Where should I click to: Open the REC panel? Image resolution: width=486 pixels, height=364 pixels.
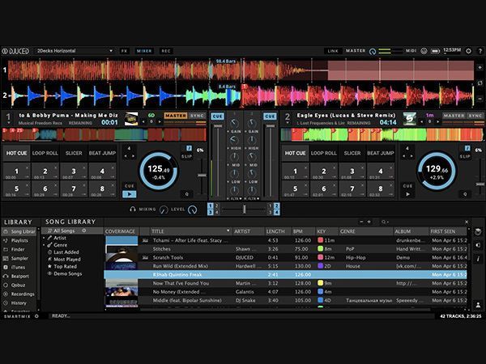tap(166, 51)
